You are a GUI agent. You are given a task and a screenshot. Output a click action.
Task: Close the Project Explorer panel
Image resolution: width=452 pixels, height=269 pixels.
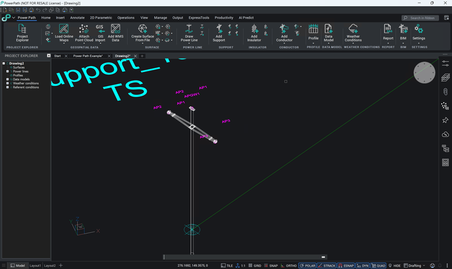(x=48, y=56)
